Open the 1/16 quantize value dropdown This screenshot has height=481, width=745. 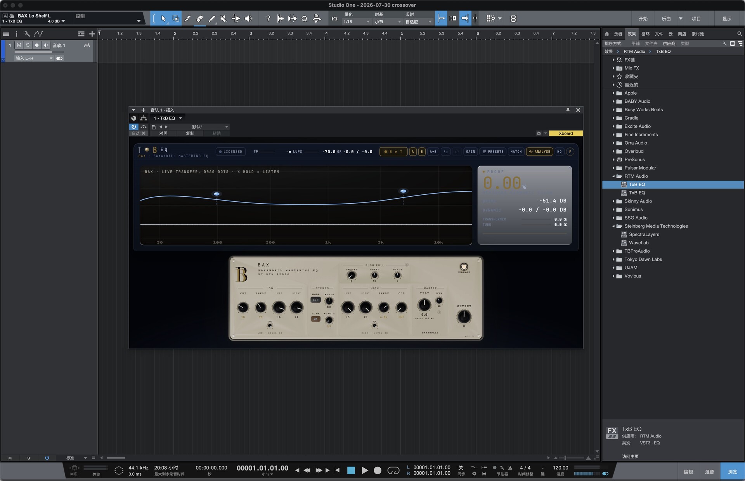(356, 22)
